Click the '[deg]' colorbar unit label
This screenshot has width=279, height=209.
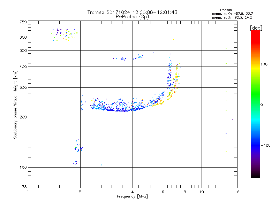[x=256, y=28]
